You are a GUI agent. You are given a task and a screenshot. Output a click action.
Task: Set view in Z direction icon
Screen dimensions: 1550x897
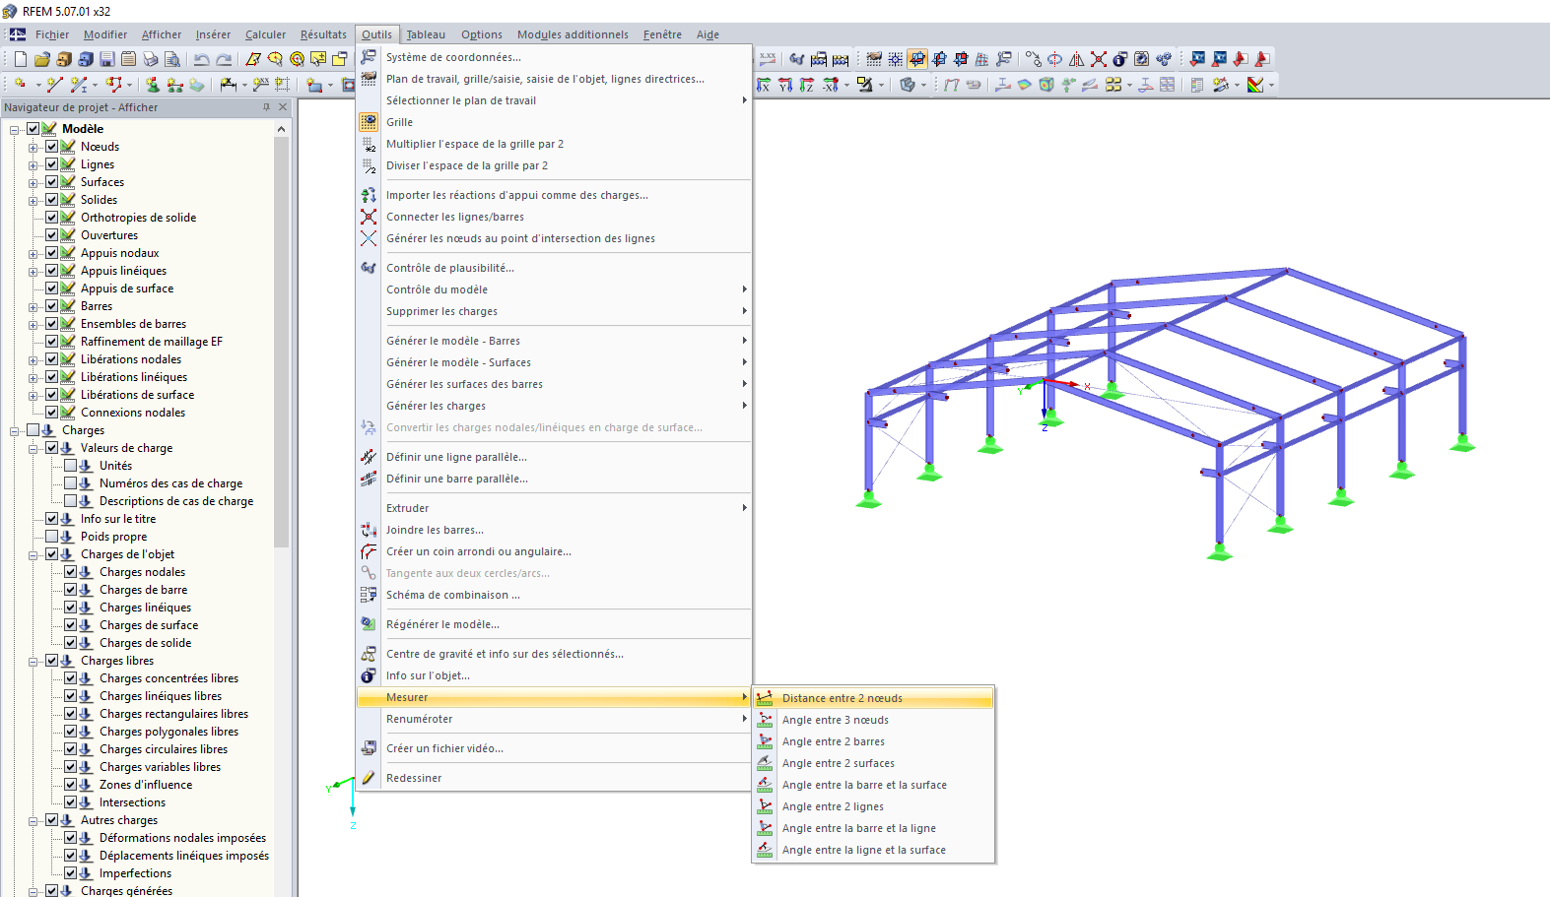[807, 85]
